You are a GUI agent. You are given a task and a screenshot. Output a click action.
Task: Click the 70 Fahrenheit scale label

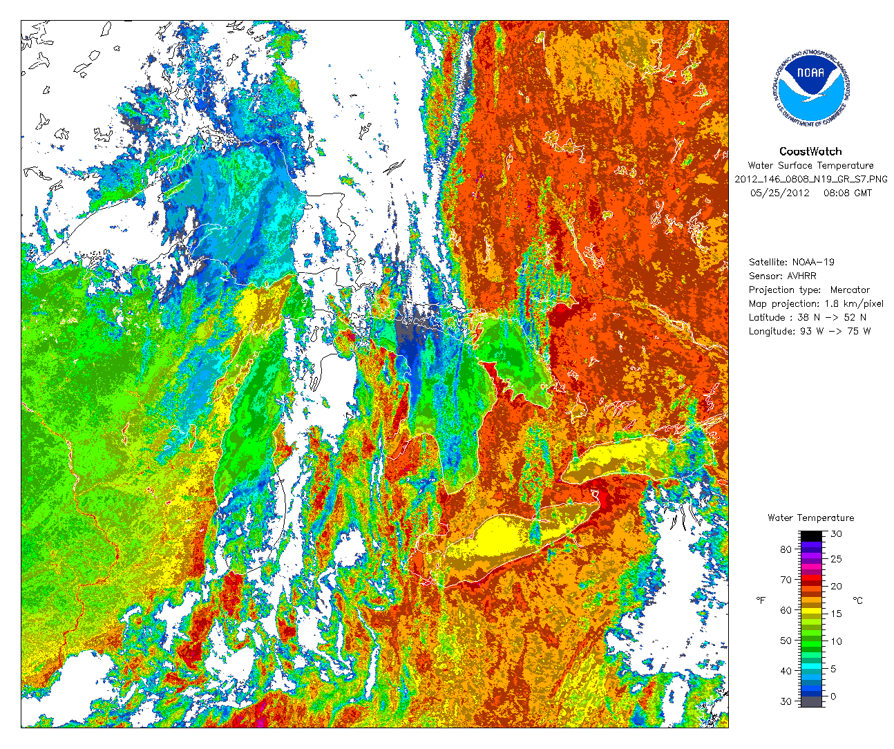(786, 580)
